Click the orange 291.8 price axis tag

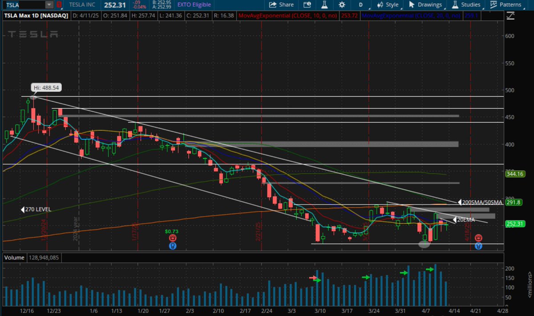514,202
